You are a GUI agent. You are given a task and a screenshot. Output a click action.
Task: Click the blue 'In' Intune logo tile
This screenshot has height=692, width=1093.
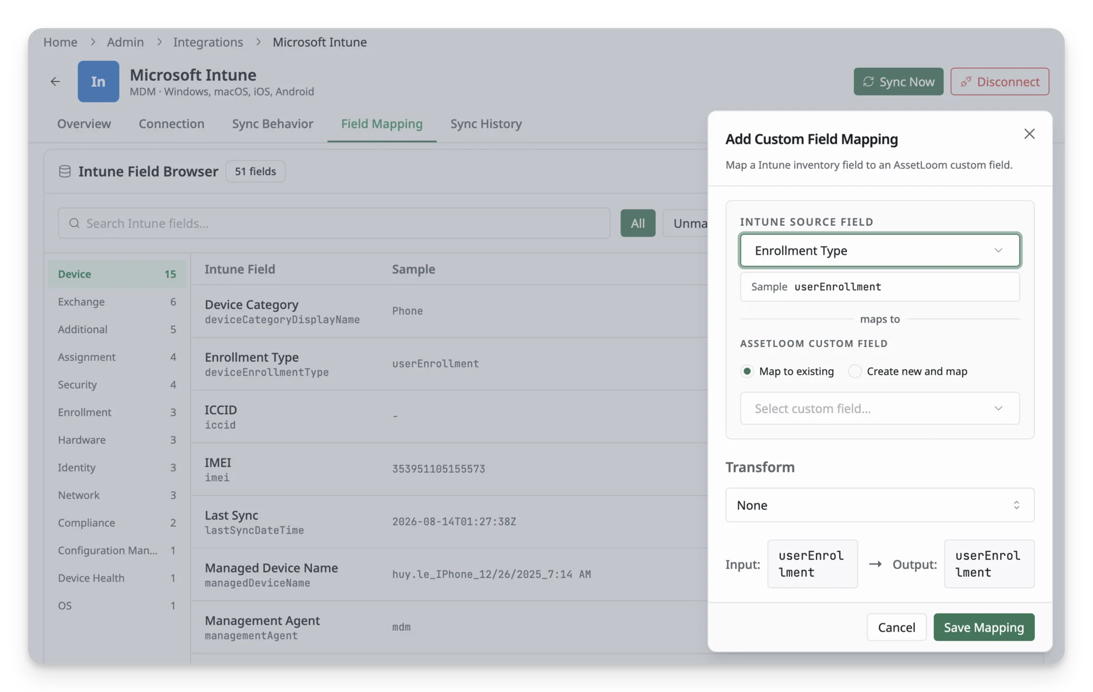pos(98,81)
